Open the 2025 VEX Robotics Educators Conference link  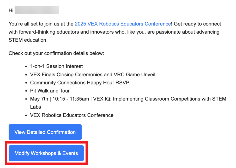tap(123, 24)
